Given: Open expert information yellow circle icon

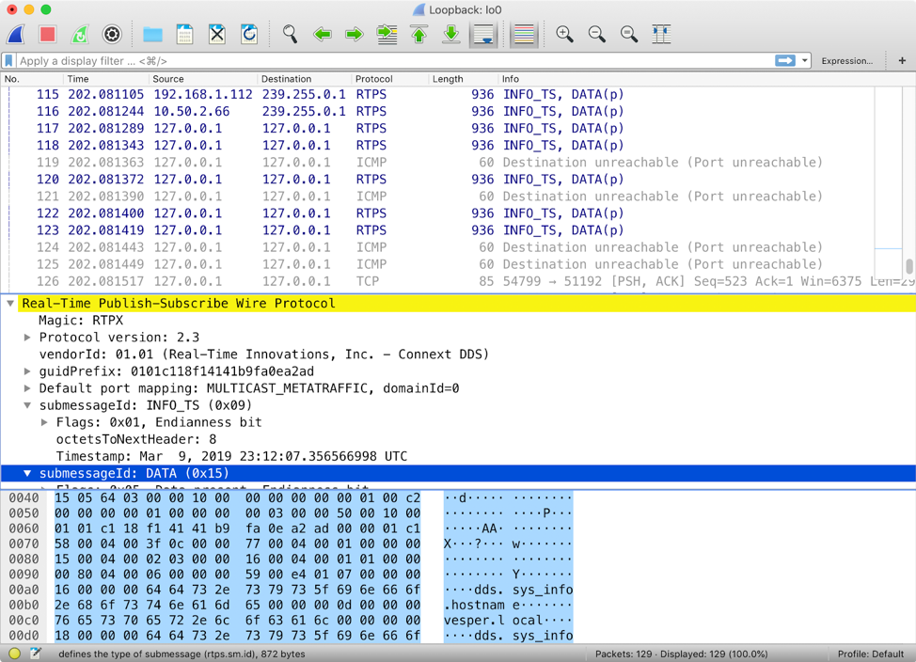Looking at the screenshot, I should [x=15, y=654].
